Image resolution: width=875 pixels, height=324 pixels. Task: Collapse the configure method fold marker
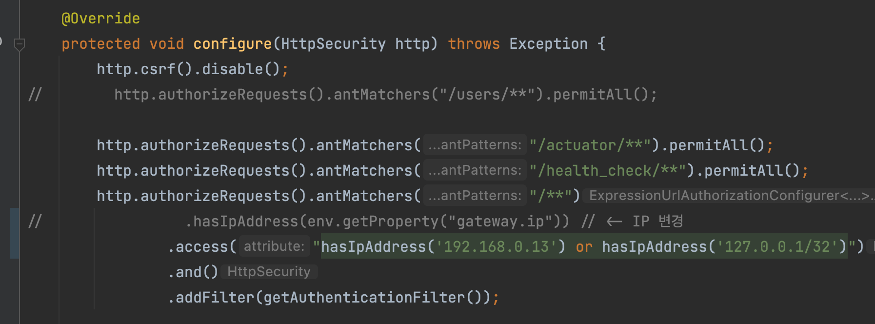tap(20, 44)
